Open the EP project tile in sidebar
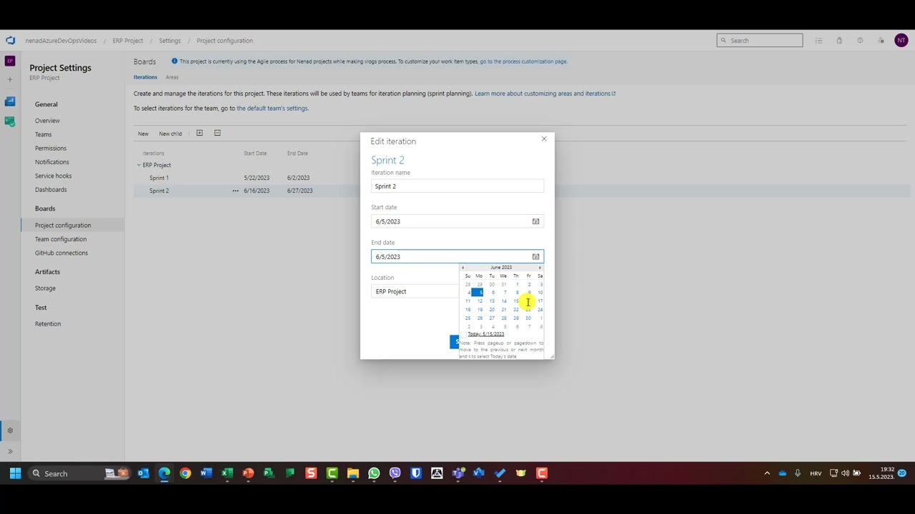This screenshot has width=915, height=514. tap(10, 61)
